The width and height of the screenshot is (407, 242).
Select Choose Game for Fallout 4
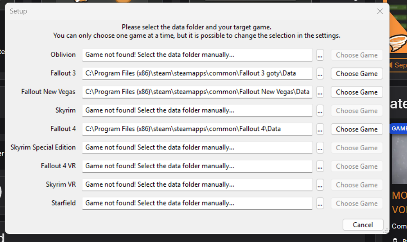coord(357,129)
